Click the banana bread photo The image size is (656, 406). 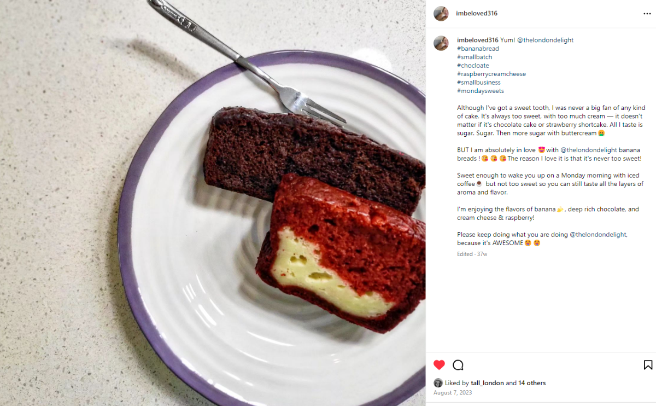click(213, 203)
